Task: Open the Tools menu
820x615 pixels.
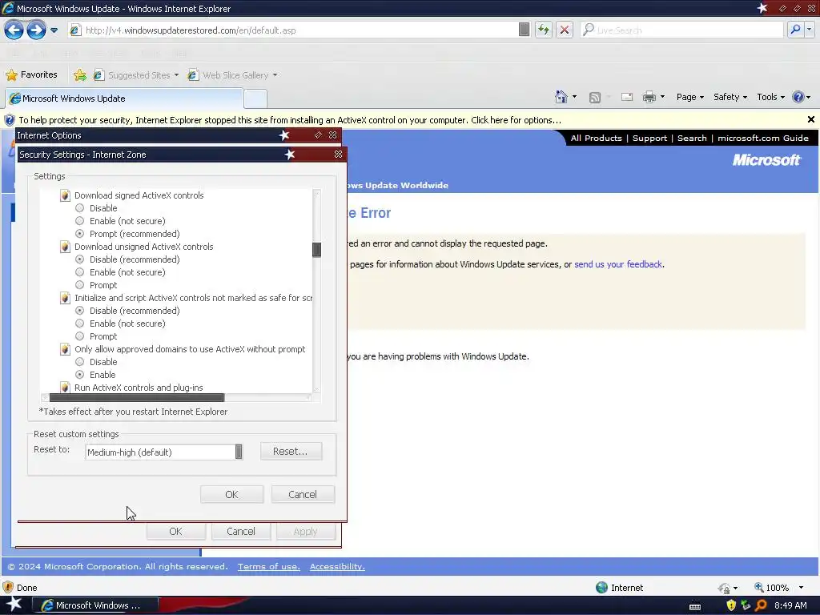Action: pyautogui.click(x=771, y=97)
